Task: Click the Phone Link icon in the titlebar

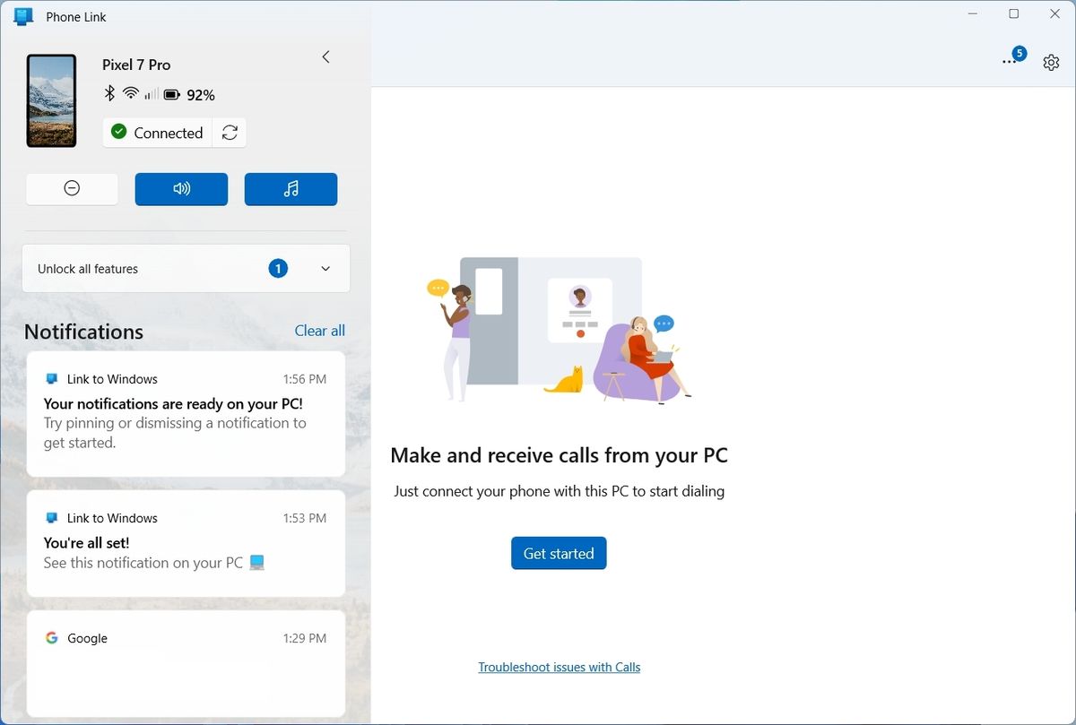Action: pyautogui.click(x=22, y=16)
